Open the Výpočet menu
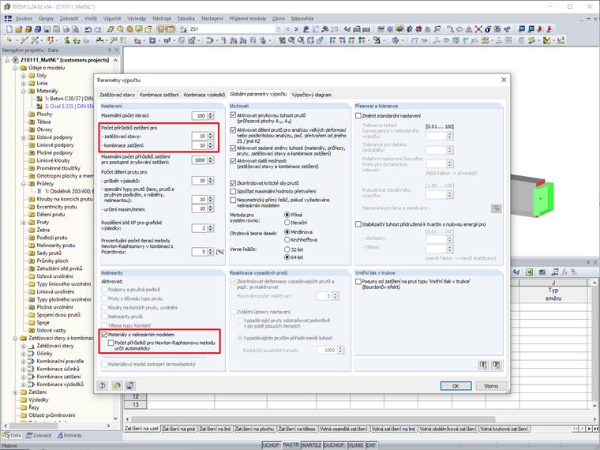The height and width of the screenshot is (450, 600). pos(112,18)
